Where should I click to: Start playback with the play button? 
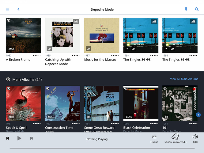point(19,138)
